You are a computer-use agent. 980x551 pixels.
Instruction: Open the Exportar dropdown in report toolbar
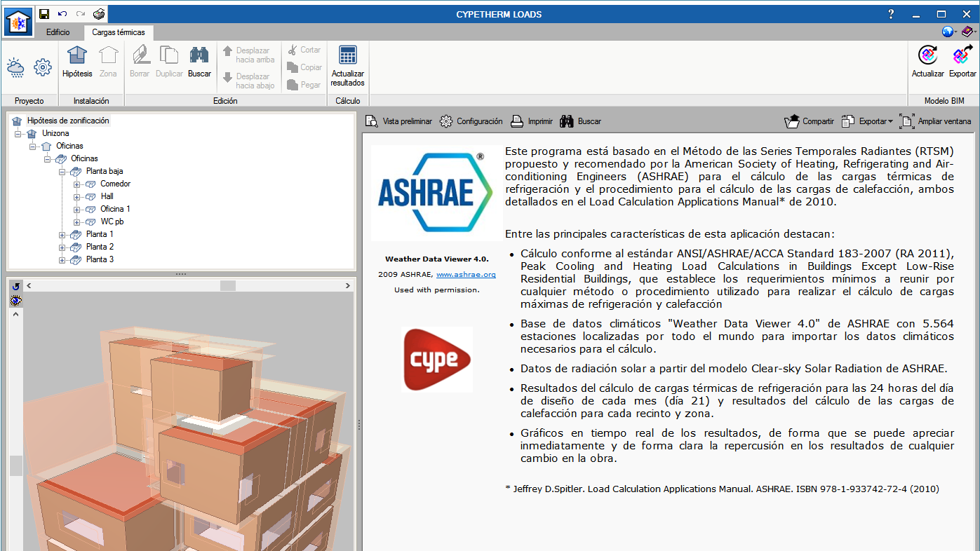click(x=867, y=121)
